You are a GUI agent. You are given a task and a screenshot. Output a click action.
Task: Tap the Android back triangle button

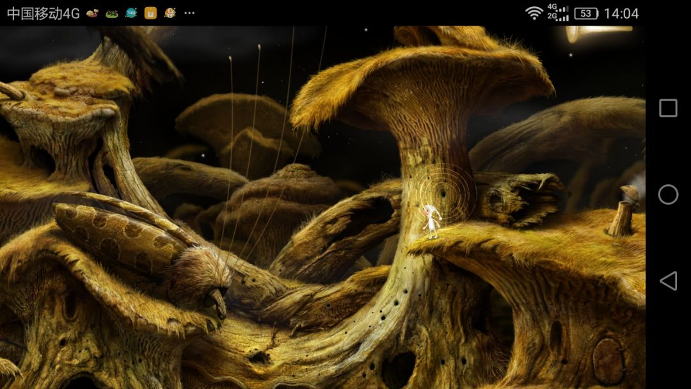668,281
